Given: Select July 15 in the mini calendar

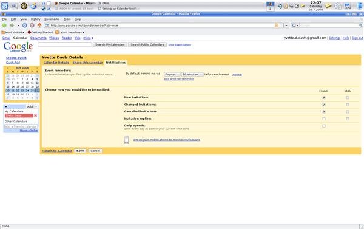Looking at the screenshot, I should 18,86.
